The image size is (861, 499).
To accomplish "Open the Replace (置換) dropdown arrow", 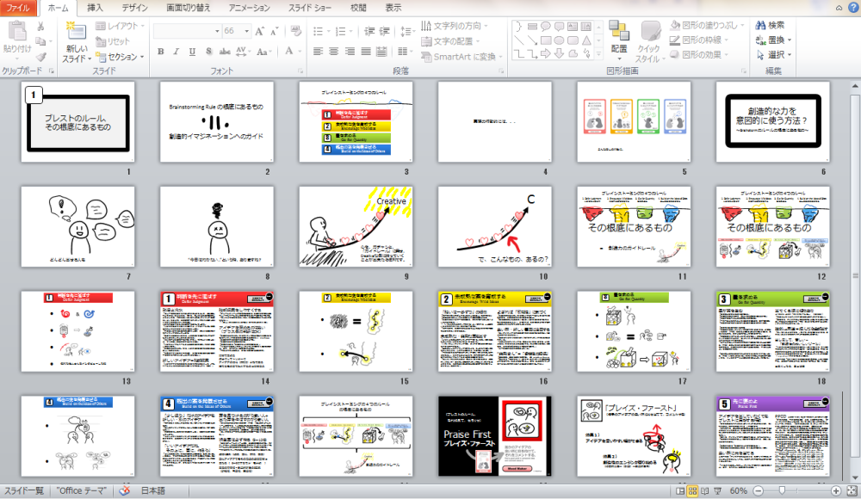I will 789,40.
